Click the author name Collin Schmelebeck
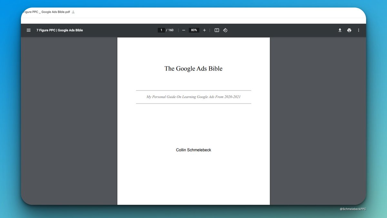Viewport: 387px width, 218px height. [x=193, y=150]
